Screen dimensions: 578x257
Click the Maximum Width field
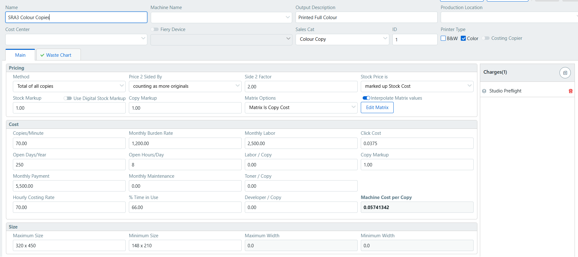301,245
